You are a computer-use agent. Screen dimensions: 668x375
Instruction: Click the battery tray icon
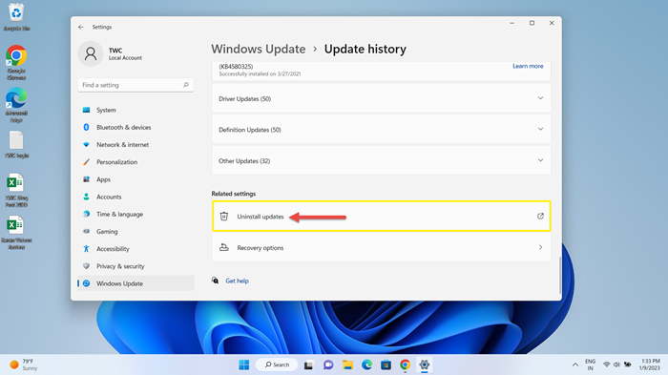(x=628, y=365)
